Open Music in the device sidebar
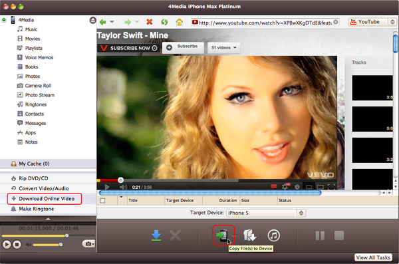The width and height of the screenshot is (399, 264). click(31, 29)
